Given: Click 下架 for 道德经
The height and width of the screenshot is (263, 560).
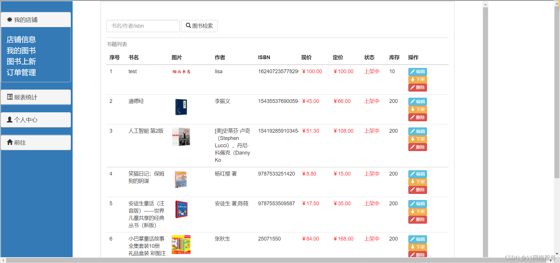Looking at the screenshot, I should point(417,109).
